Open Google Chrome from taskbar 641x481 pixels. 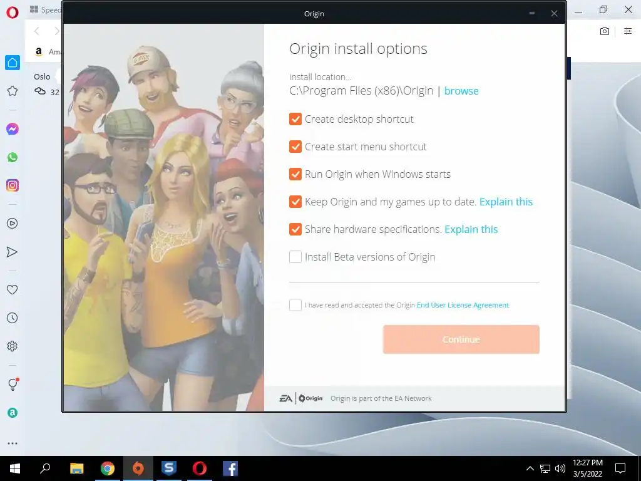108,468
